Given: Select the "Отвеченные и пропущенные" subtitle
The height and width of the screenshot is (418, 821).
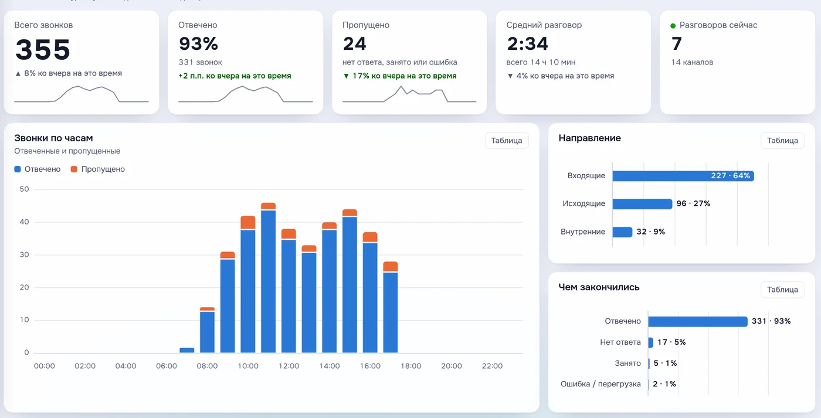Looking at the screenshot, I should 67,151.
